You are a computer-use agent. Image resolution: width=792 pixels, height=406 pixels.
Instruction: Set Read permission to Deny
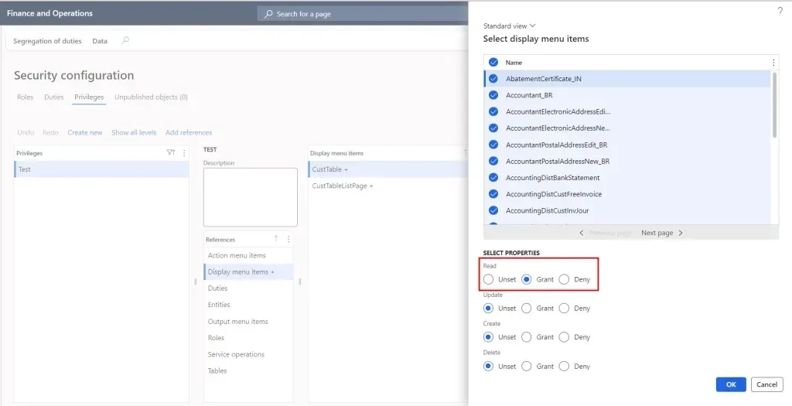[564, 279]
